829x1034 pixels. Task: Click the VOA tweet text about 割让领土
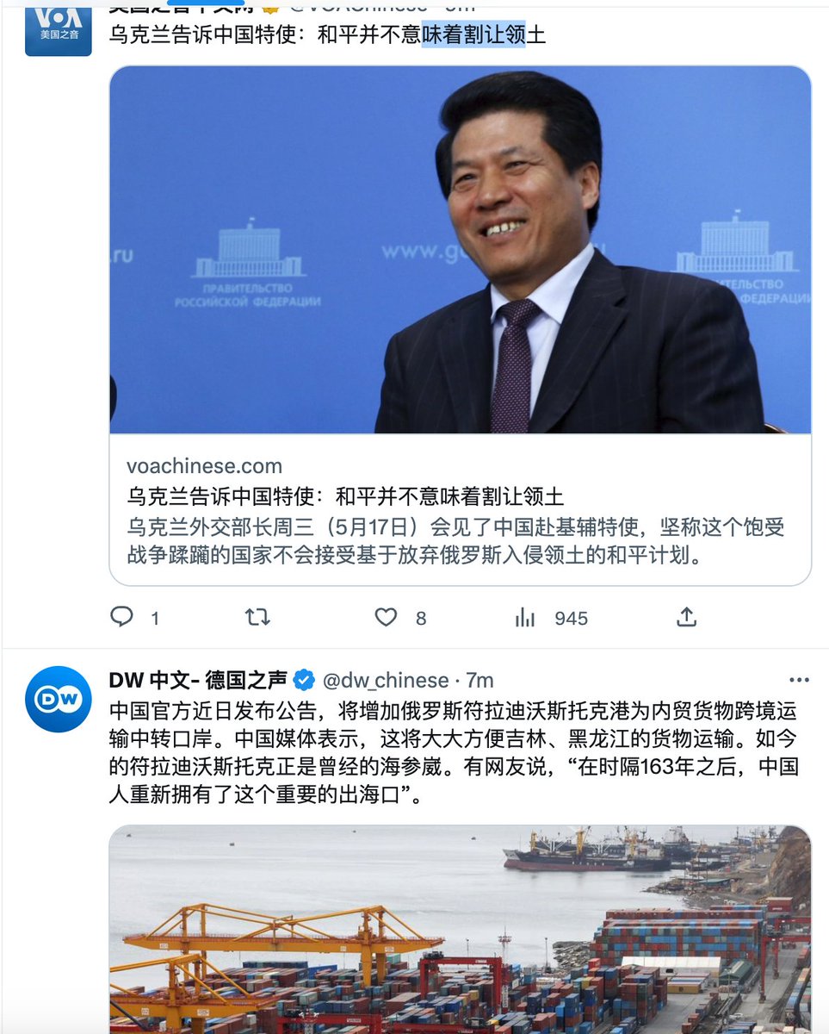(x=328, y=35)
